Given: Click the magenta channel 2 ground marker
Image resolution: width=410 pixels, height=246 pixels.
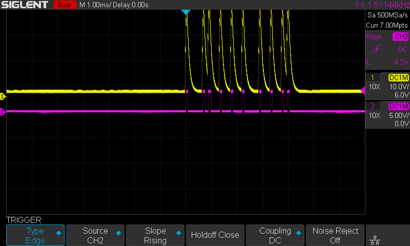Looking at the screenshot, I should coord(3,112).
